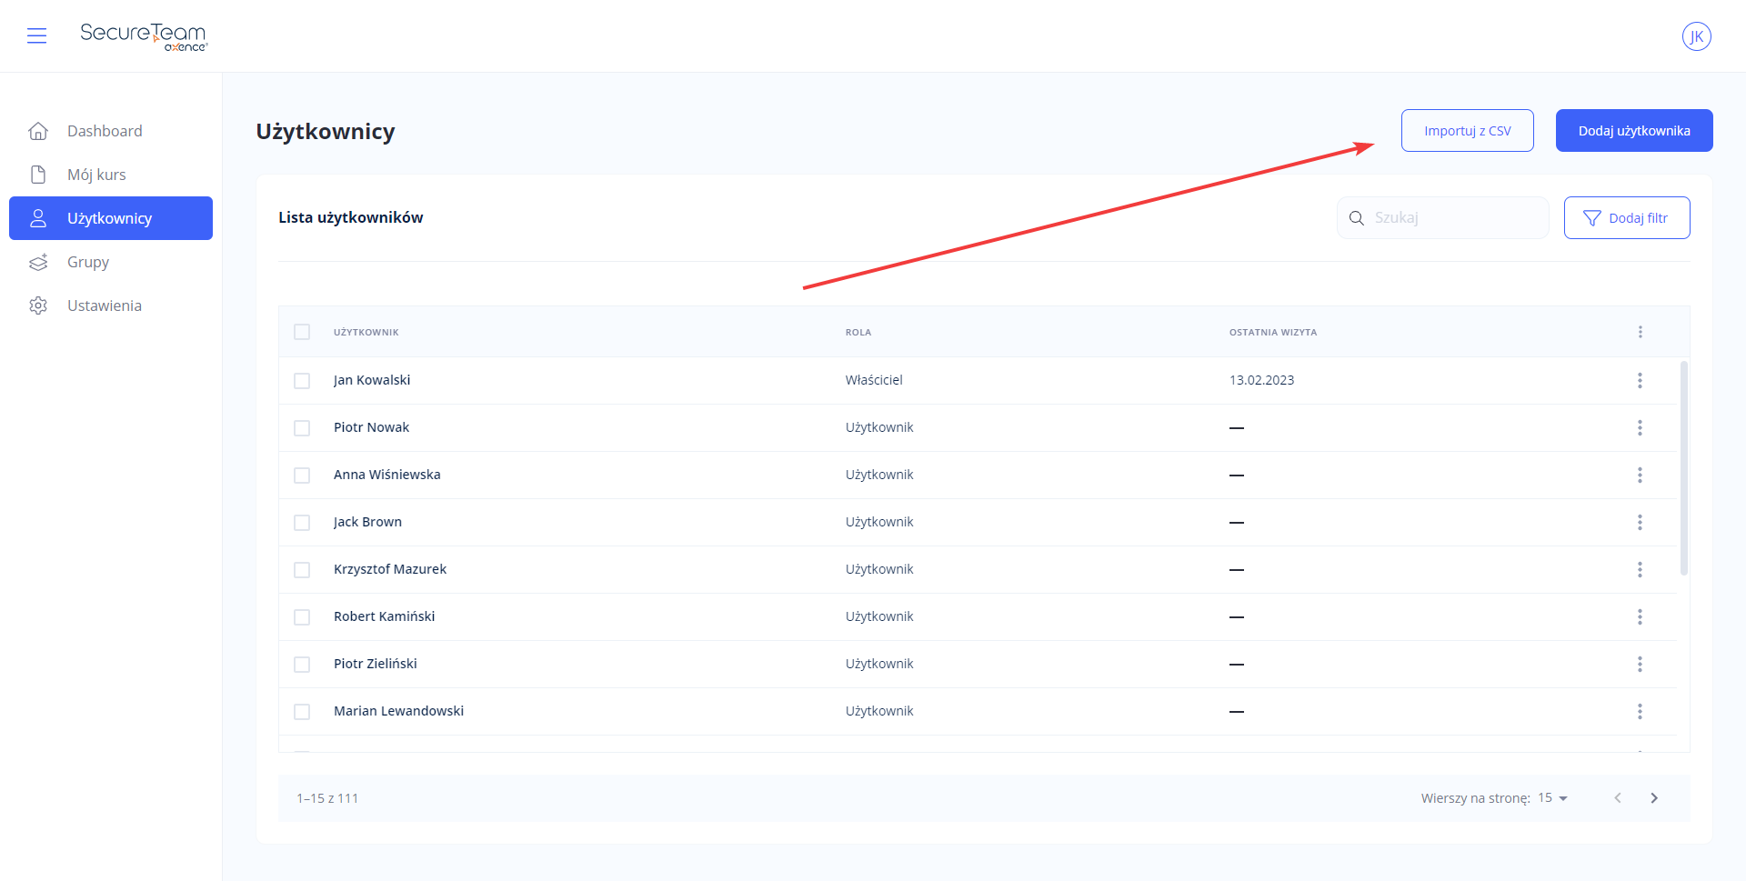Click into the Szukaj search field

point(1443,218)
